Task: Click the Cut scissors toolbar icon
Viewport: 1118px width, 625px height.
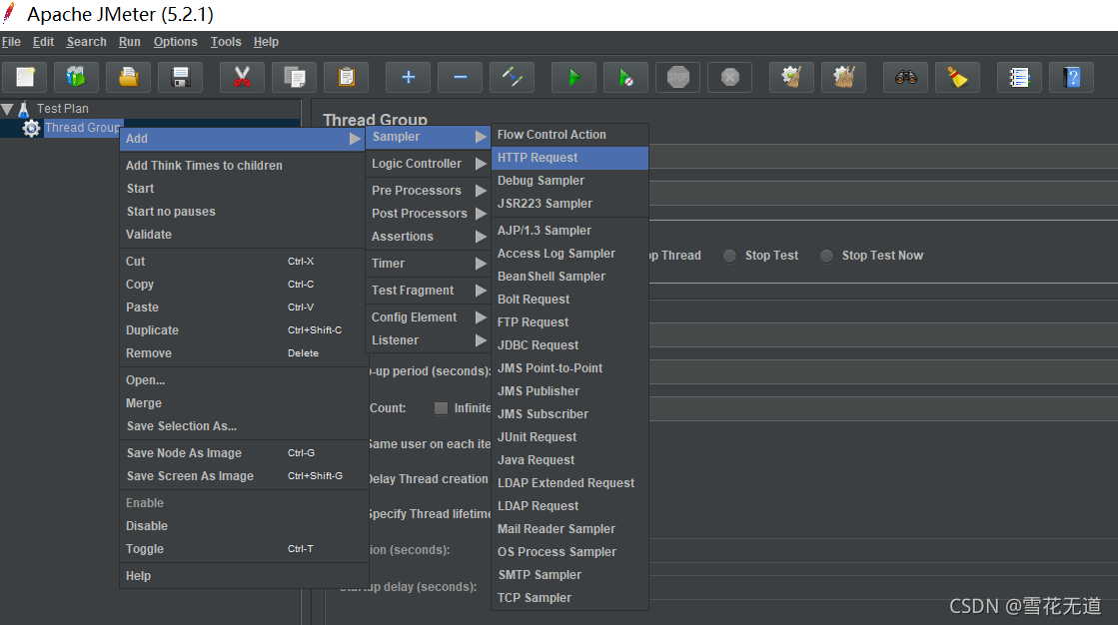Action: point(243,77)
